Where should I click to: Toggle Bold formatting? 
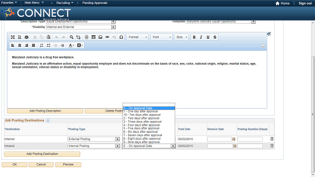[194, 37]
